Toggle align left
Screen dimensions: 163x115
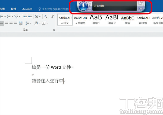point(2,23)
